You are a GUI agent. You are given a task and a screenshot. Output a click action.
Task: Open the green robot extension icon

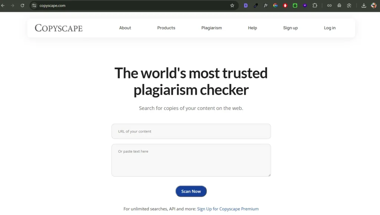pyautogui.click(x=295, y=5)
